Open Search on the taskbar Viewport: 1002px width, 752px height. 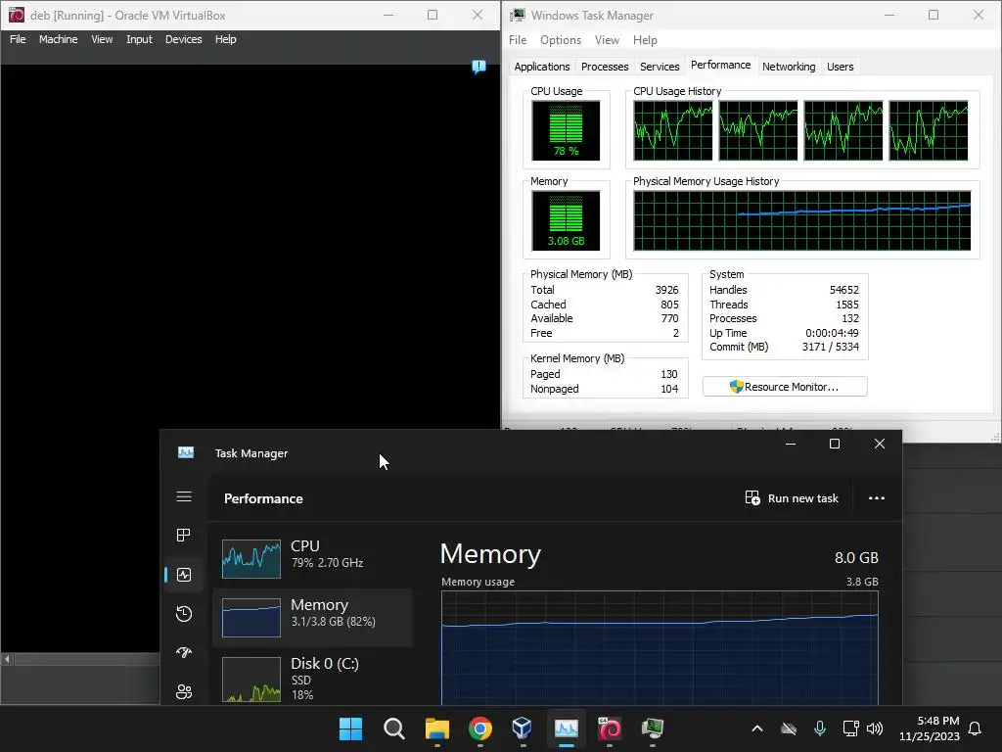(393, 728)
